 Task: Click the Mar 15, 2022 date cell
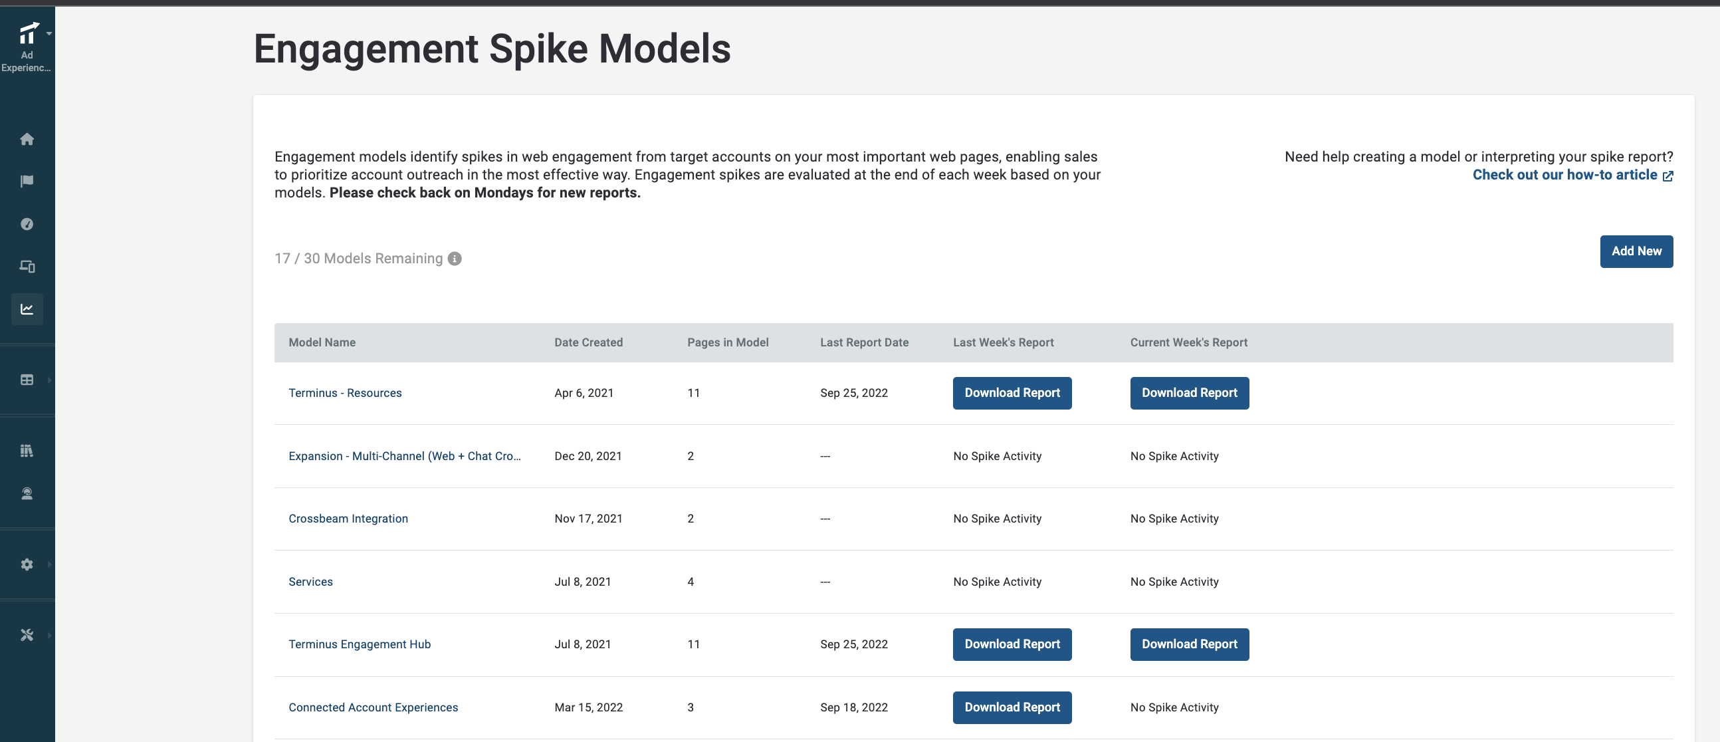(x=588, y=707)
